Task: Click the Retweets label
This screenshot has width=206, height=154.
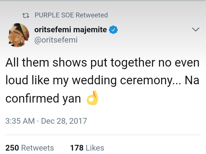Action: pyautogui.click(x=37, y=148)
